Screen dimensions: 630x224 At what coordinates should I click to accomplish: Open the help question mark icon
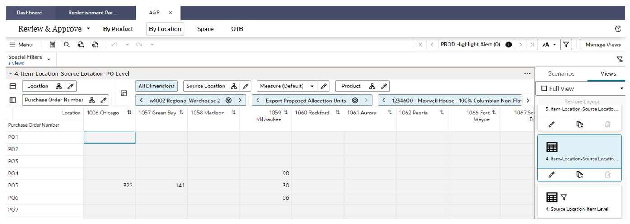point(618,29)
